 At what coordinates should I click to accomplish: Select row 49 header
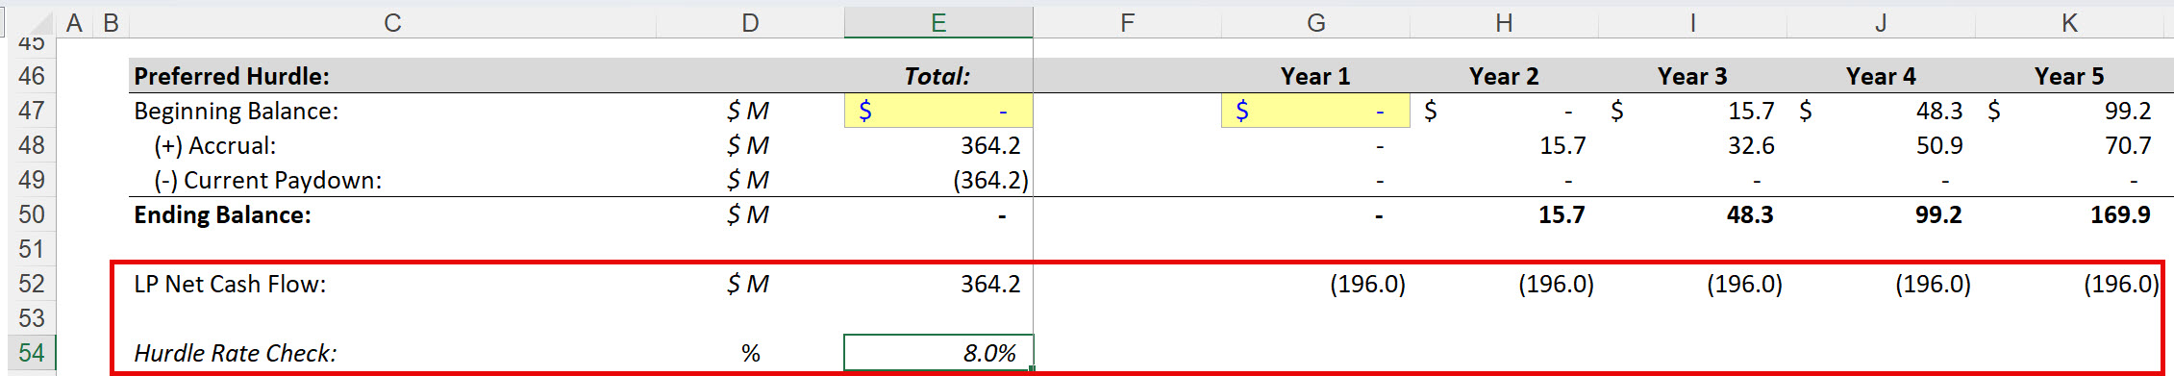(32, 180)
